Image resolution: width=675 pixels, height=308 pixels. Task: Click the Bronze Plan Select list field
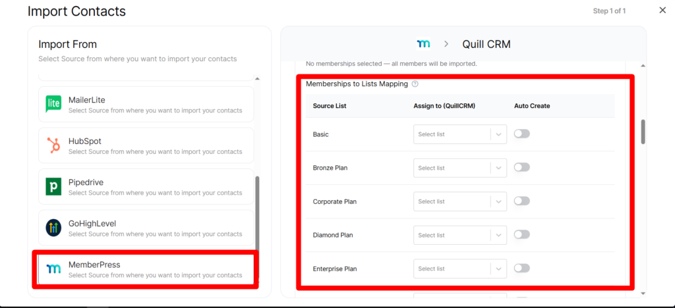[452, 168]
